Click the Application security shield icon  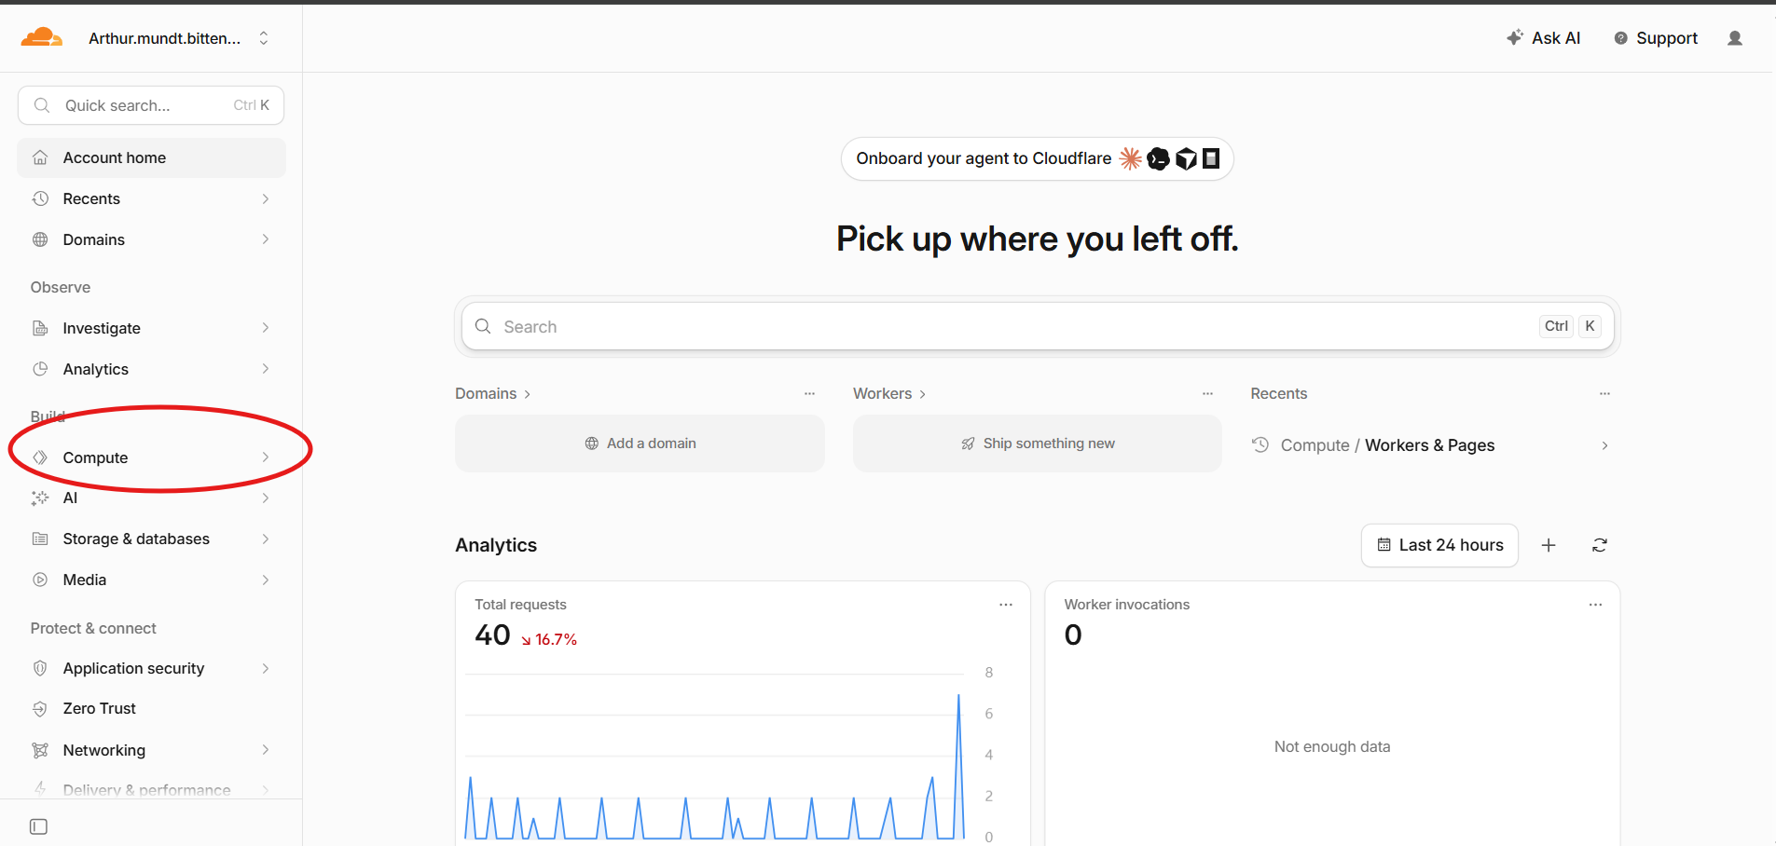pyautogui.click(x=40, y=668)
